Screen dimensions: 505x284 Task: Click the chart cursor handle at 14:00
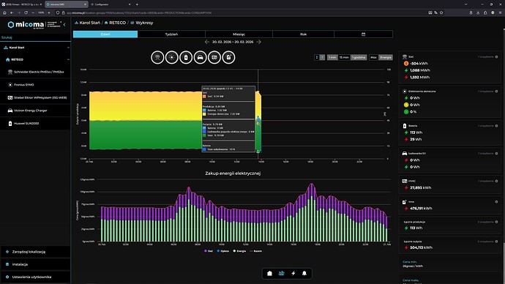258,152
